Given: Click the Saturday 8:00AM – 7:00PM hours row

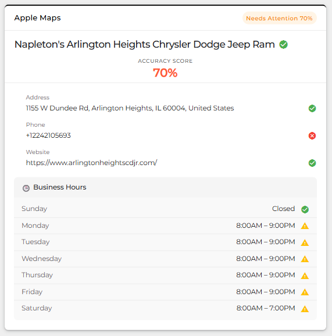Looking at the screenshot, I should click(165, 308).
